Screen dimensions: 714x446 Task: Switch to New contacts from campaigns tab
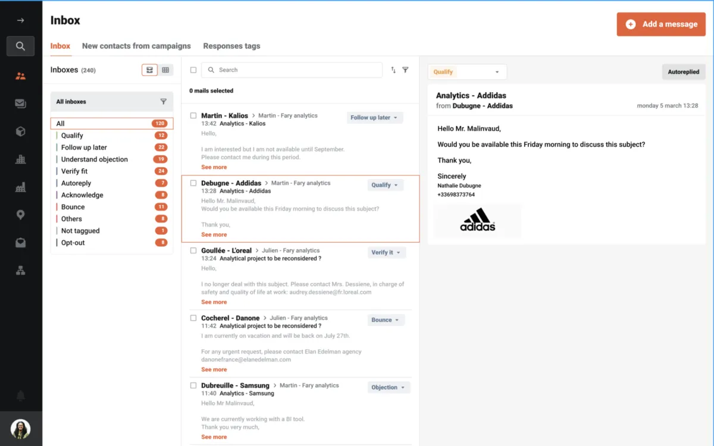(136, 46)
